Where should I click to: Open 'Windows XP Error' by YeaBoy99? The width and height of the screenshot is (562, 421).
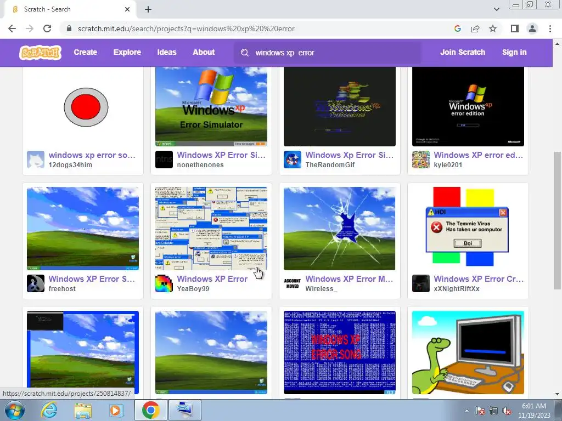pyautogui.click(x=212, y=279)
